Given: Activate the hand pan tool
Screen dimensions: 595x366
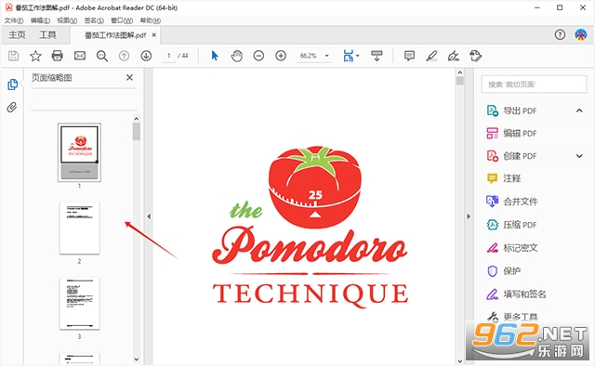Looking at the screenshot, I should pos(237,56).
